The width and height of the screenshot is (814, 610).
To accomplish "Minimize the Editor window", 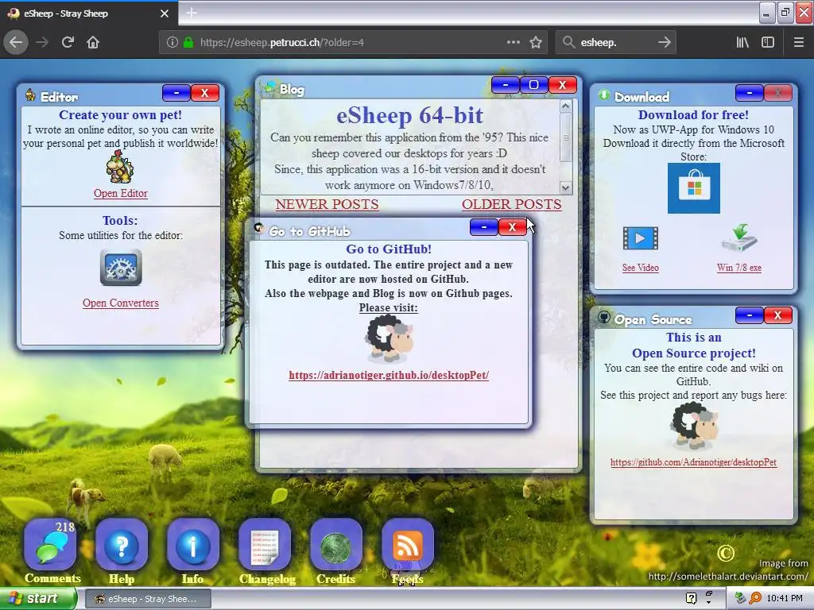I will coord(176,93).
